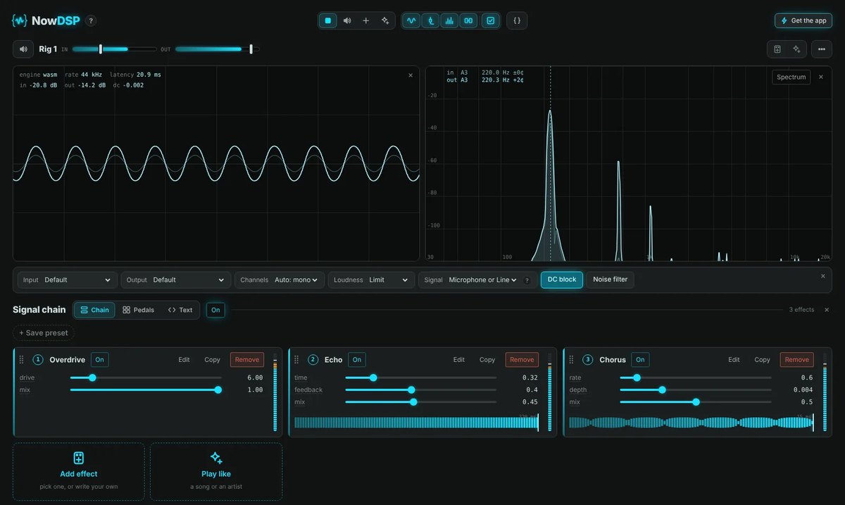Toggle the signal chain link icon

[469, 20]
